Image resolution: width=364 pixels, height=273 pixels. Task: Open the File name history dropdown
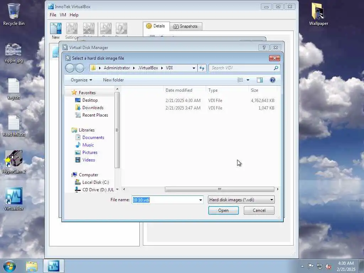(200, 200)
